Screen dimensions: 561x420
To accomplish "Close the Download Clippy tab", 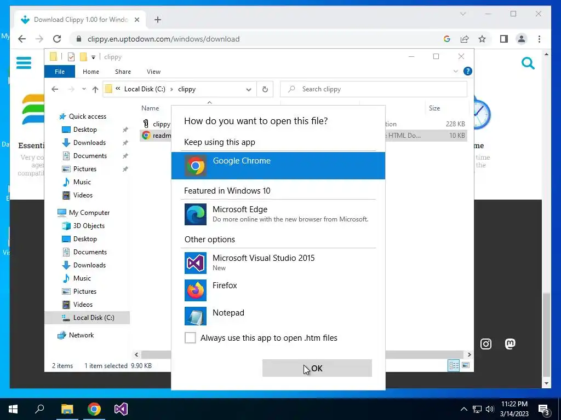I will 136,20.
